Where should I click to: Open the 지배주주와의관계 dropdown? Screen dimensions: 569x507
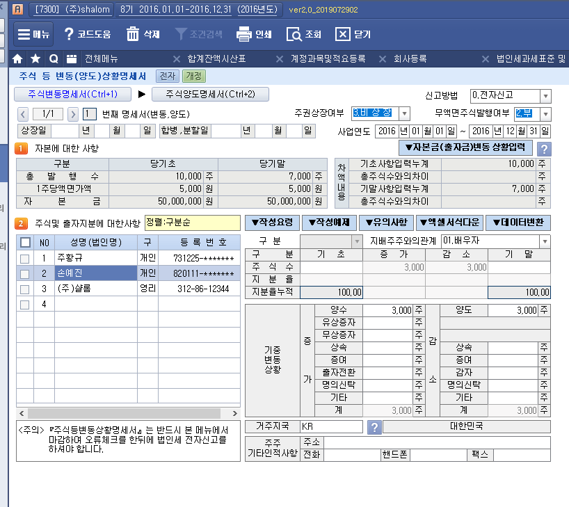[545, 241]
